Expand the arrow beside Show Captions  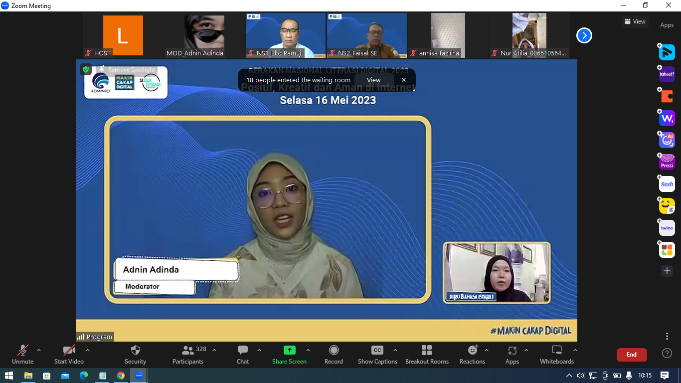pyautogui.click(x=395, y=350)
